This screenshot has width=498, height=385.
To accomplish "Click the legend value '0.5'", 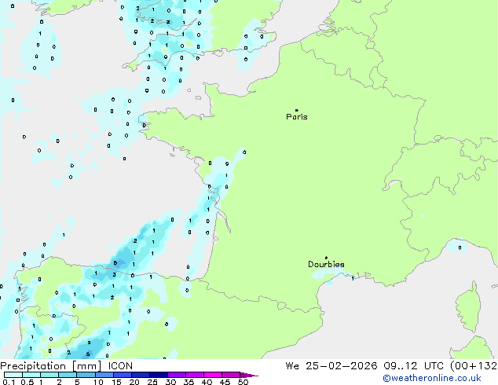I will point(27,382).
